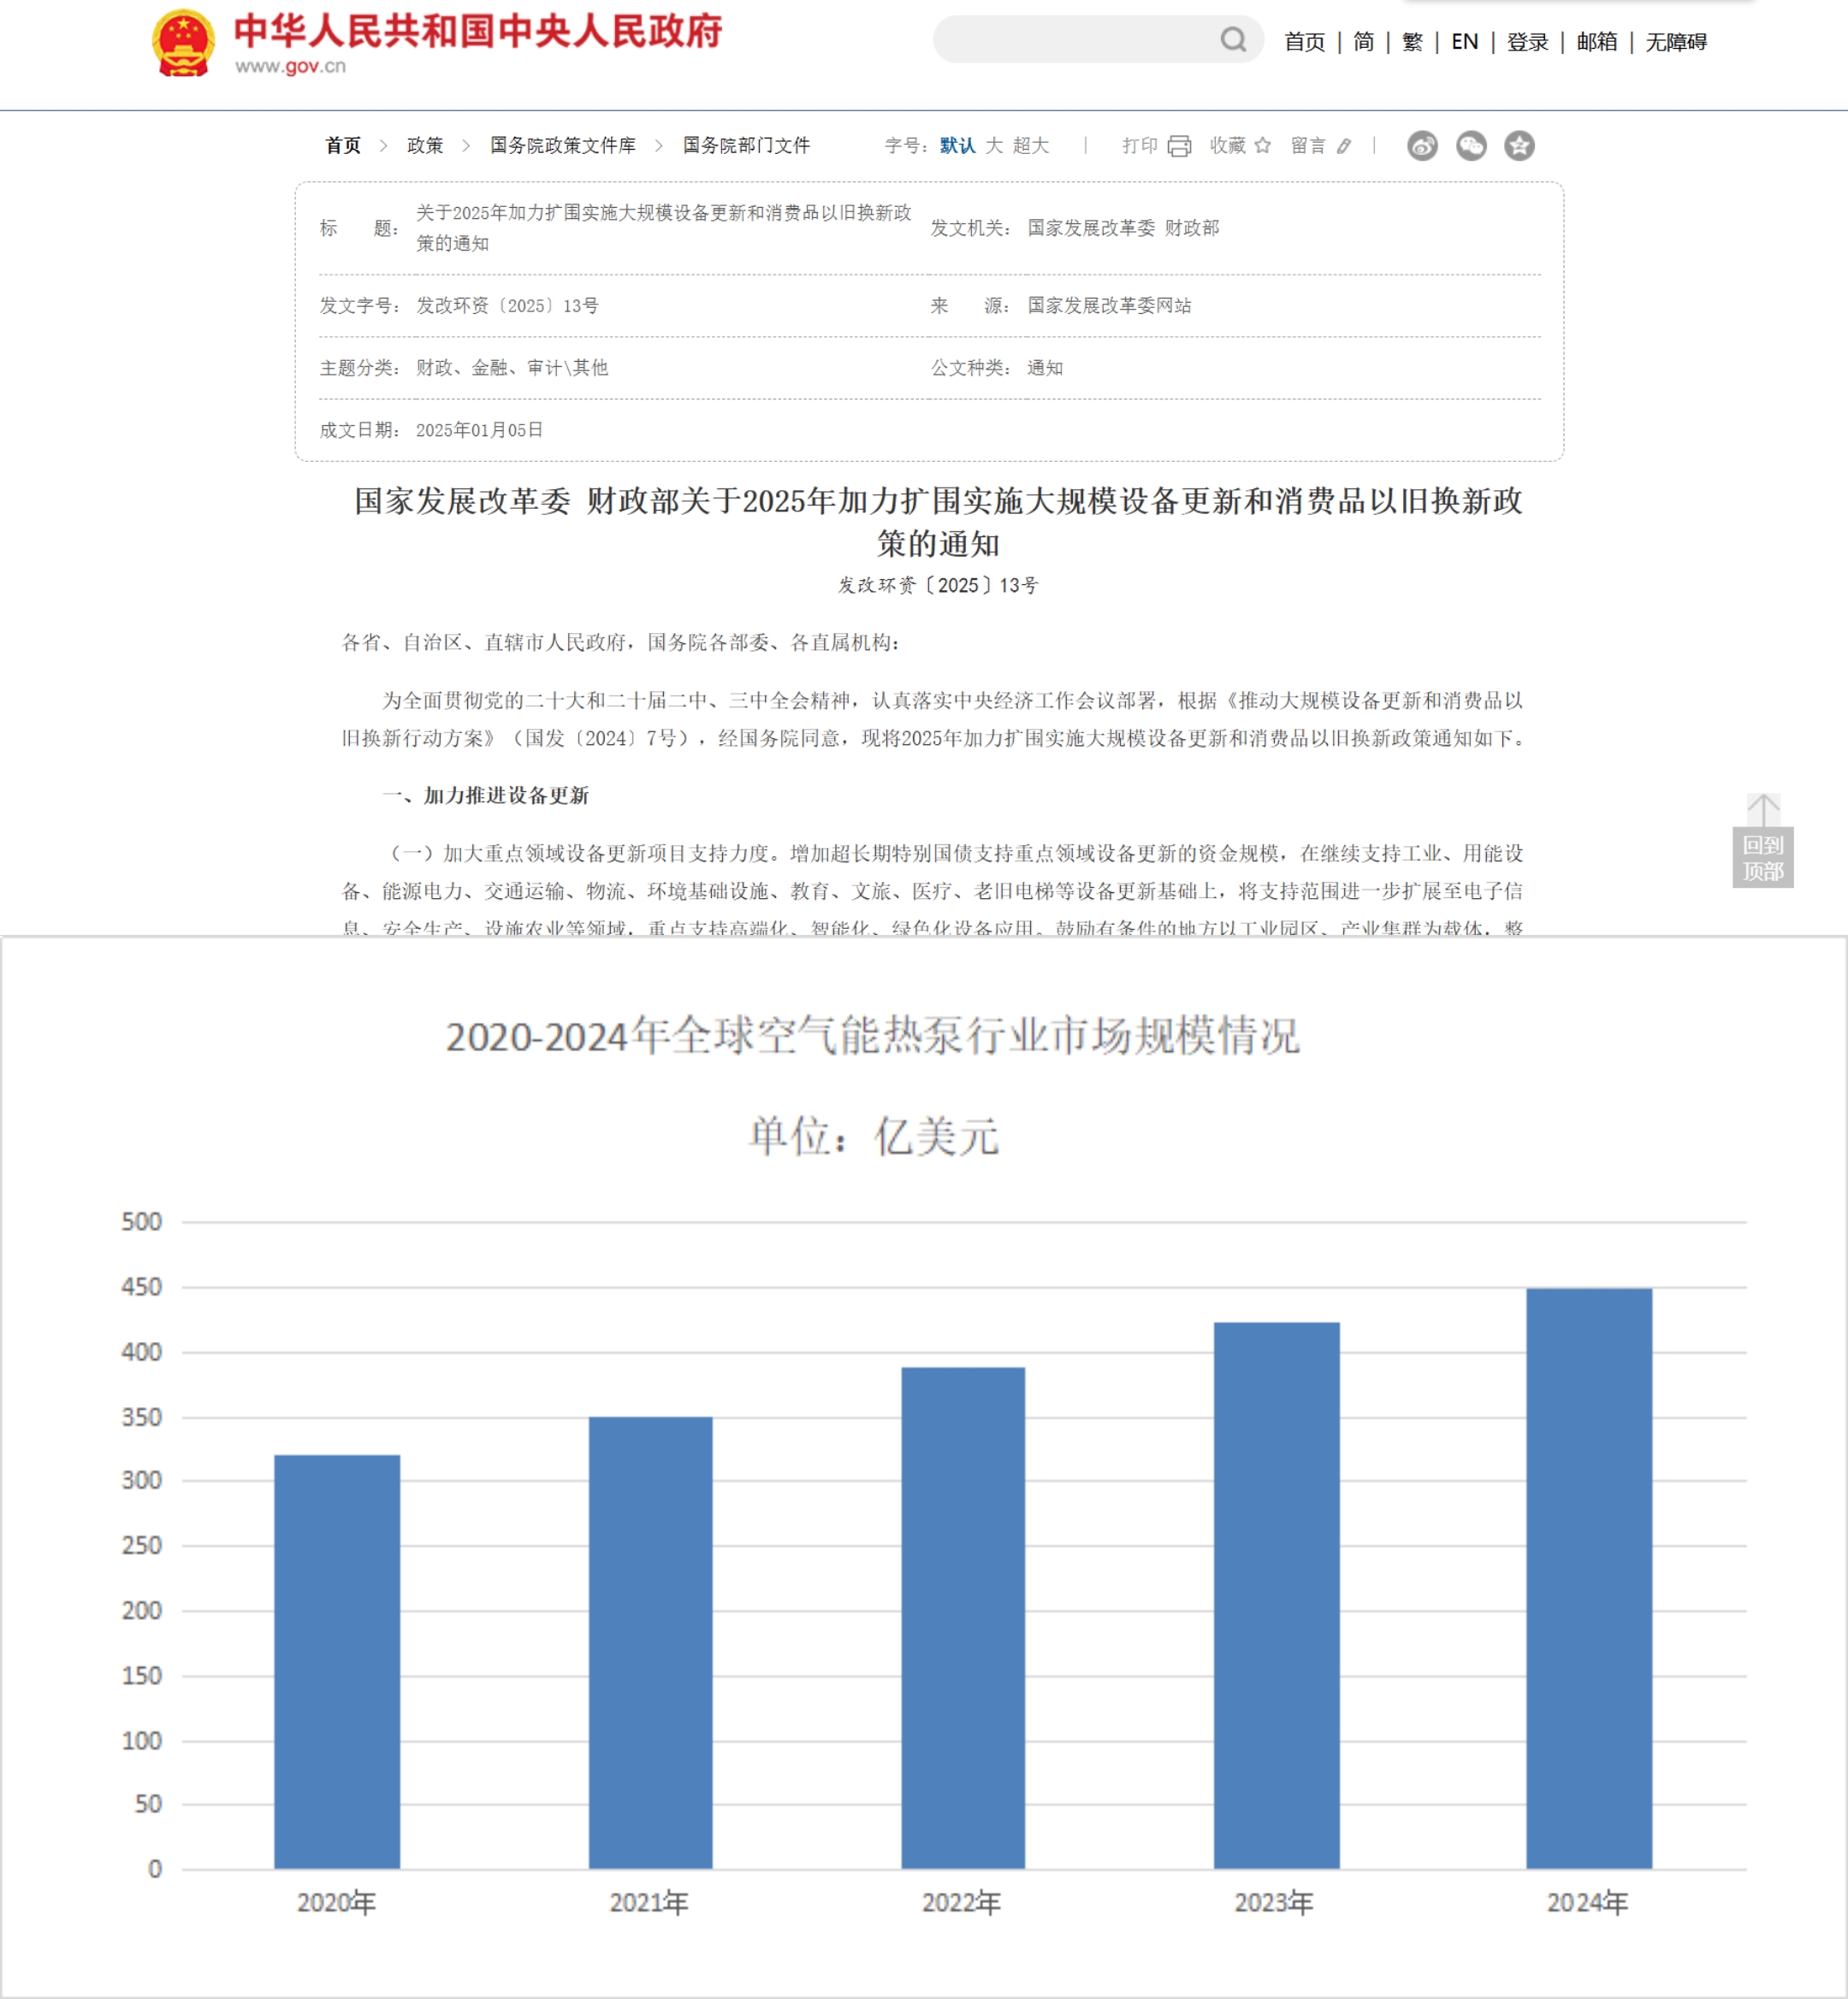Share via the WeChat icon
Screen dimensions: 1848x1999
(1471, 146)
